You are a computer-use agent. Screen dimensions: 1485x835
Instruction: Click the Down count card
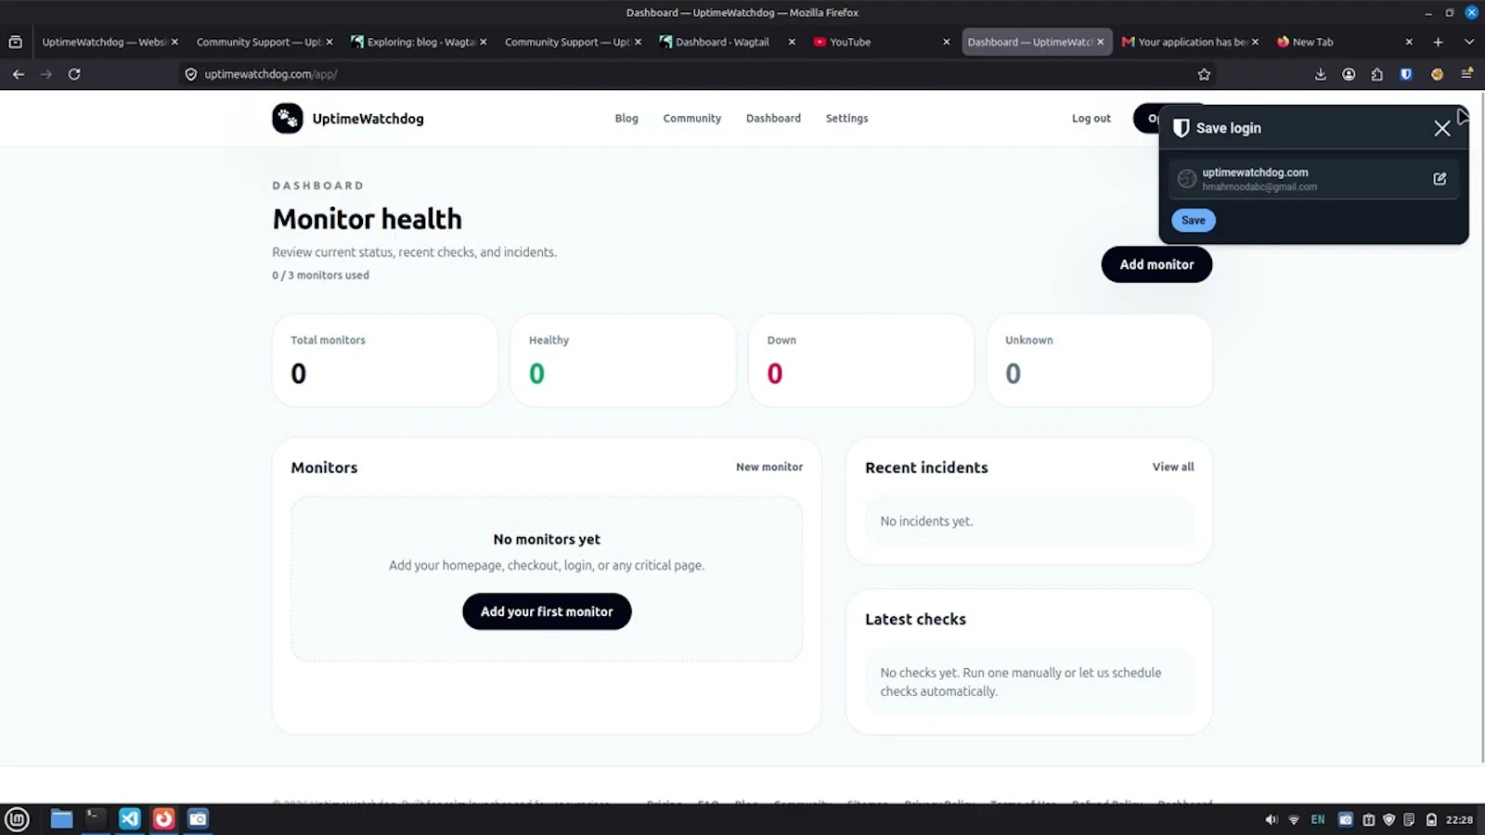click(x=861, y=360)
